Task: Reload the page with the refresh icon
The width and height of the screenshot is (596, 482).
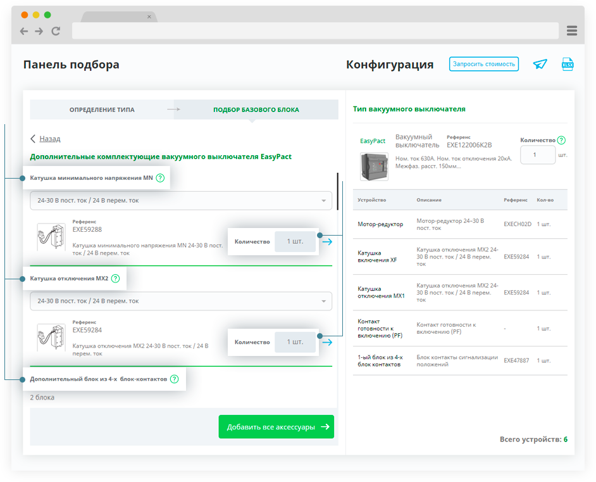Action: pos(56,31)
